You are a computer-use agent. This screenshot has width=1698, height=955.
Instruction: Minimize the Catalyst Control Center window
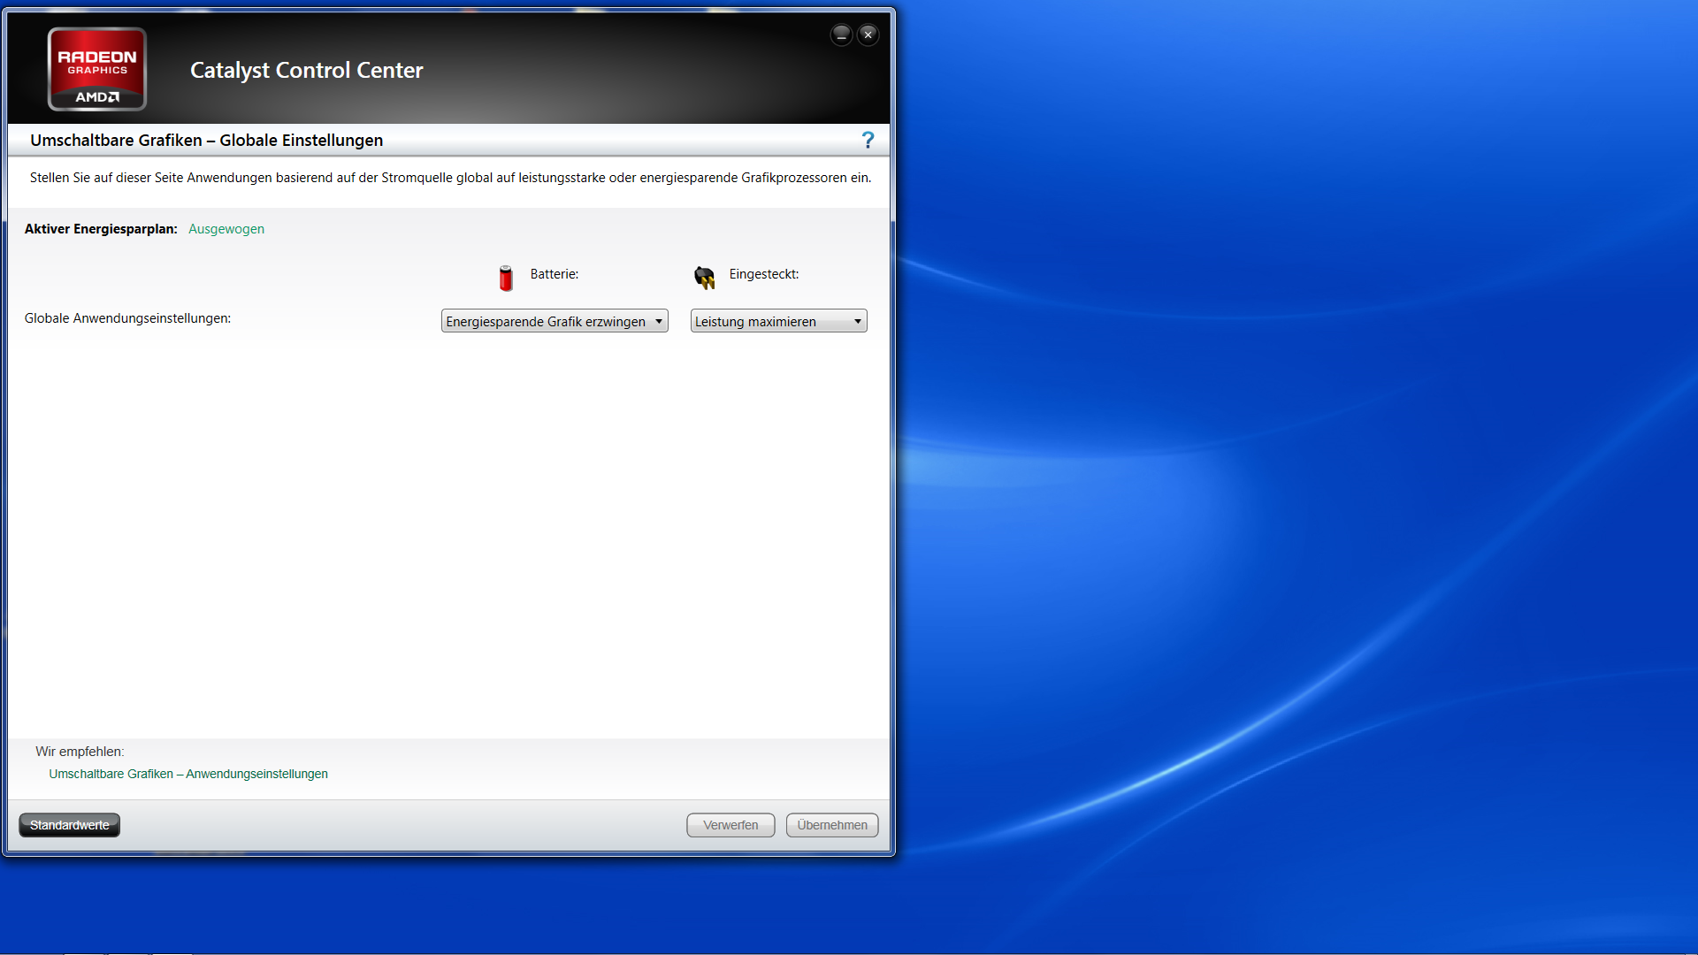841,34
